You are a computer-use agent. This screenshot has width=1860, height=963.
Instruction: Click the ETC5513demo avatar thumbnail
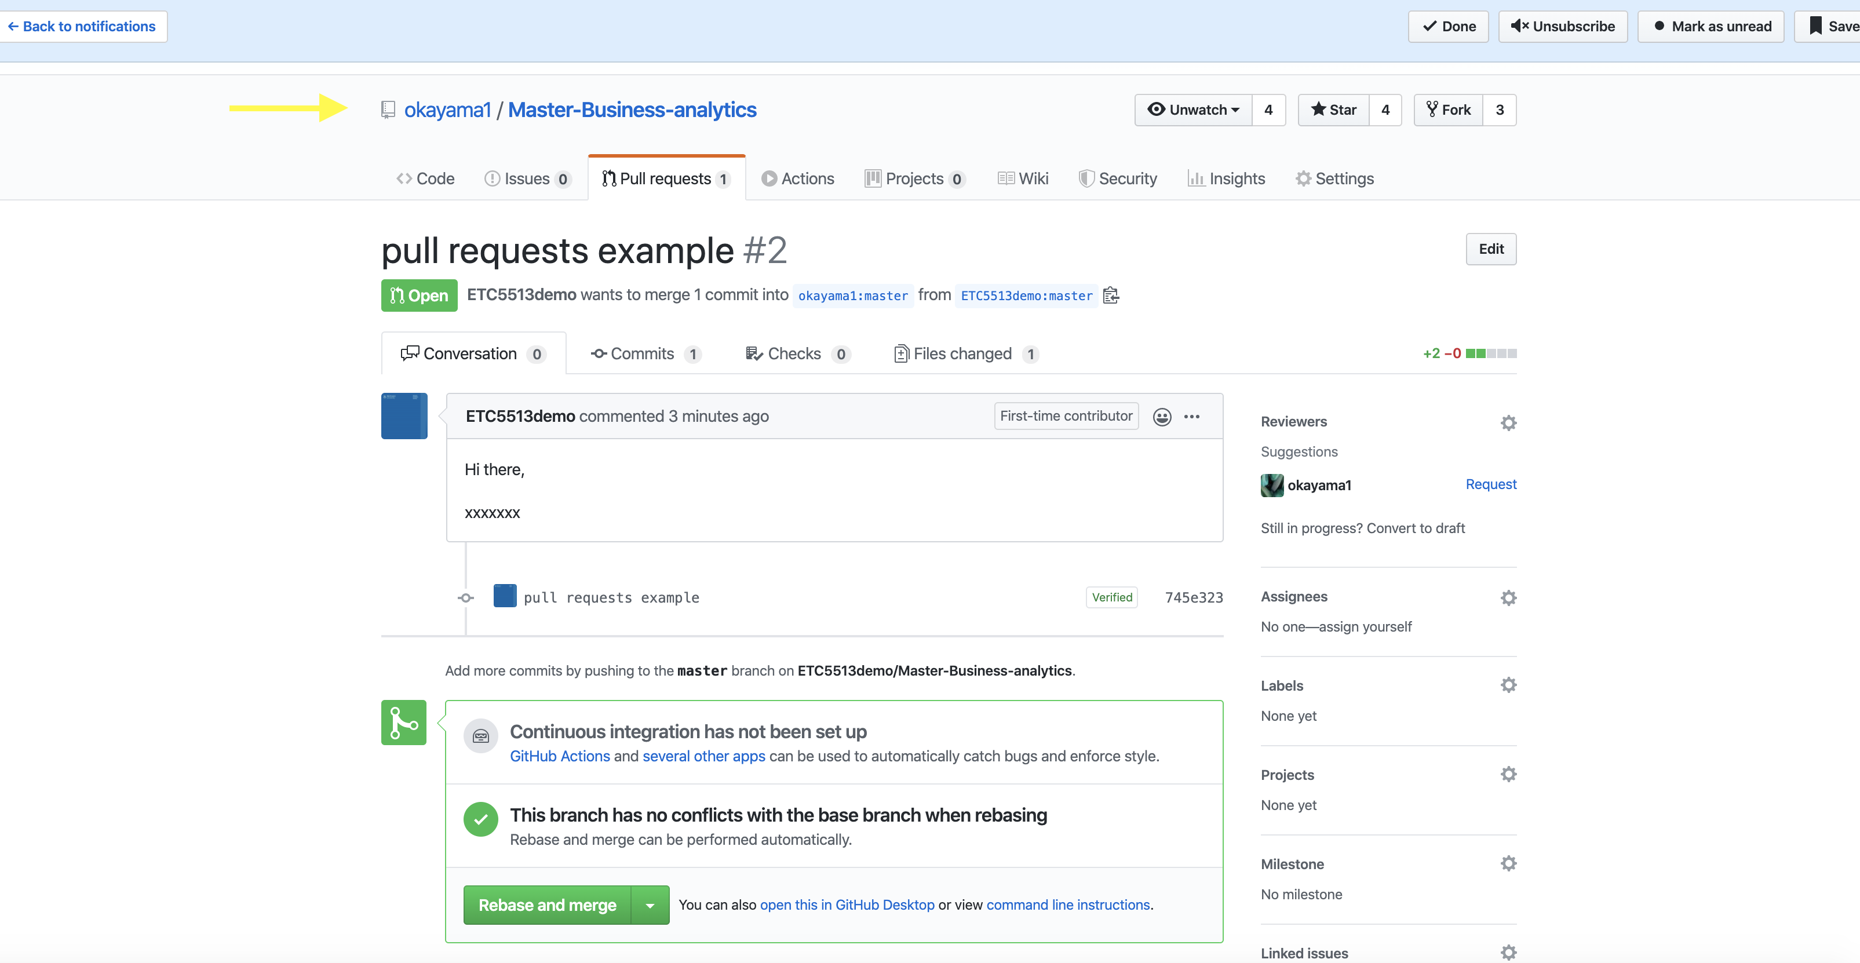(x=404, y=416)
